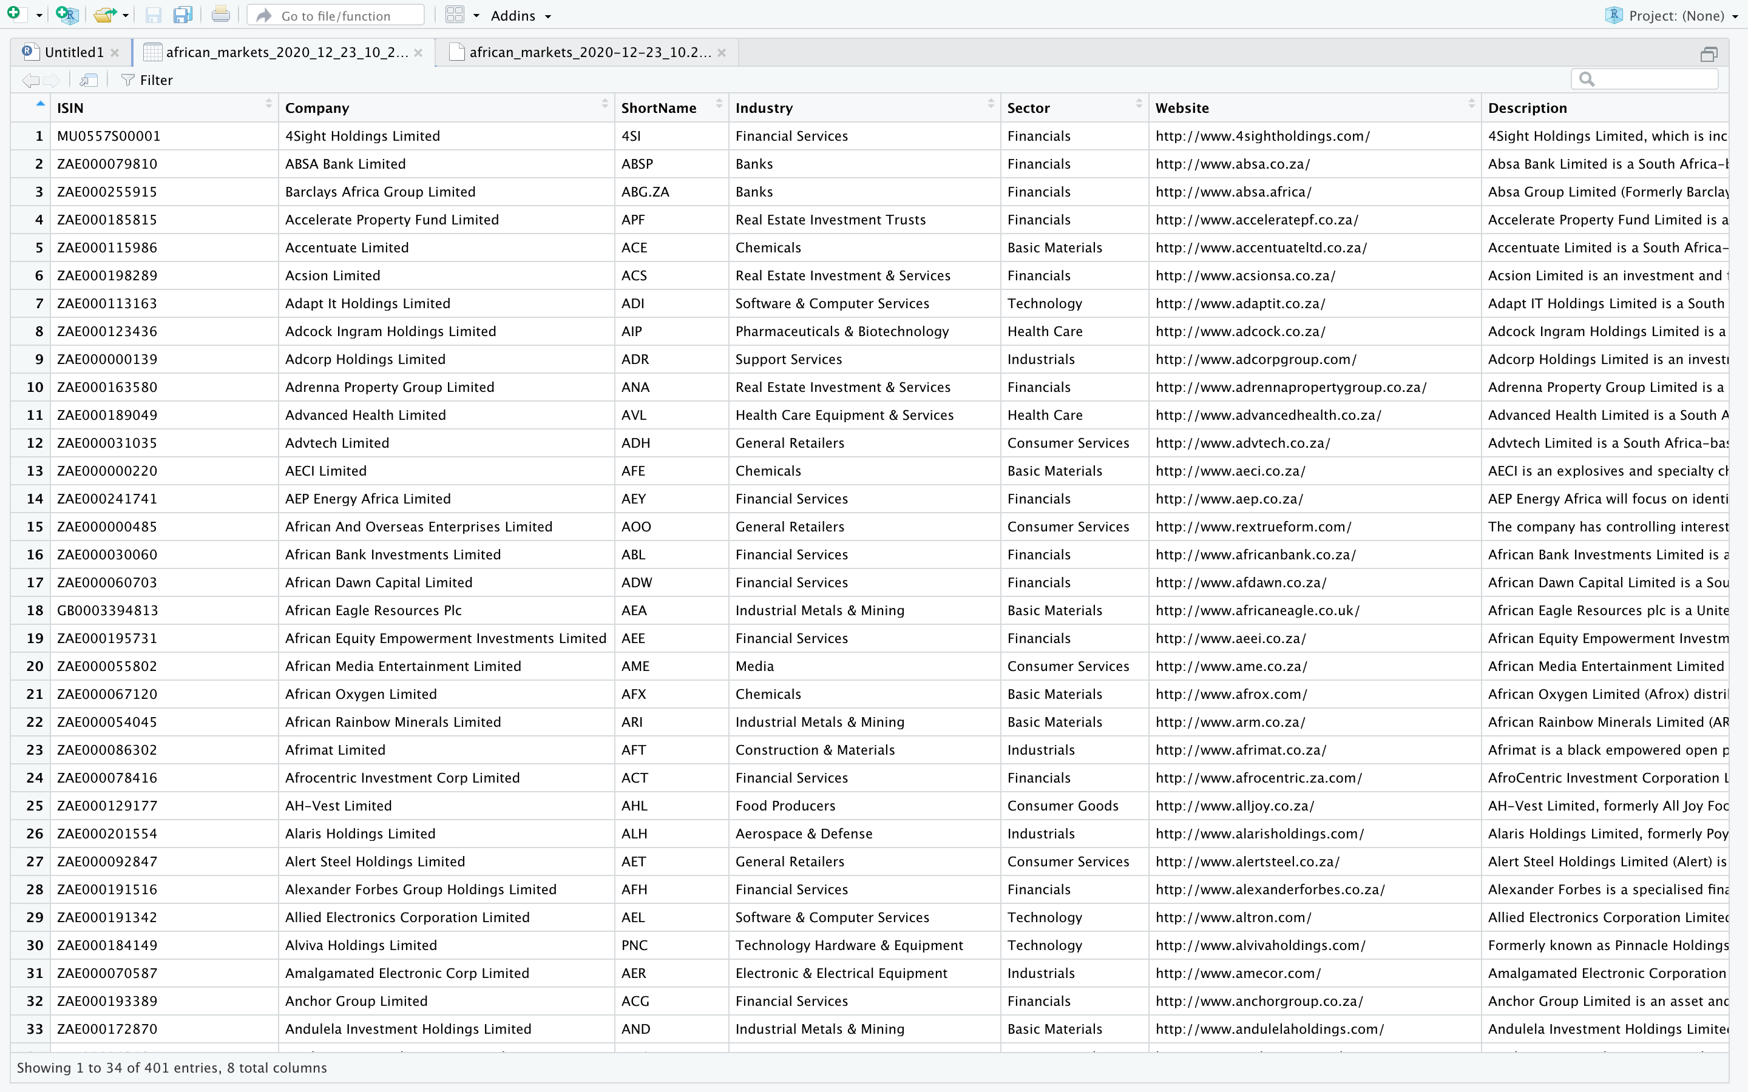Focus the Go to file/function field

pos(335,15)
